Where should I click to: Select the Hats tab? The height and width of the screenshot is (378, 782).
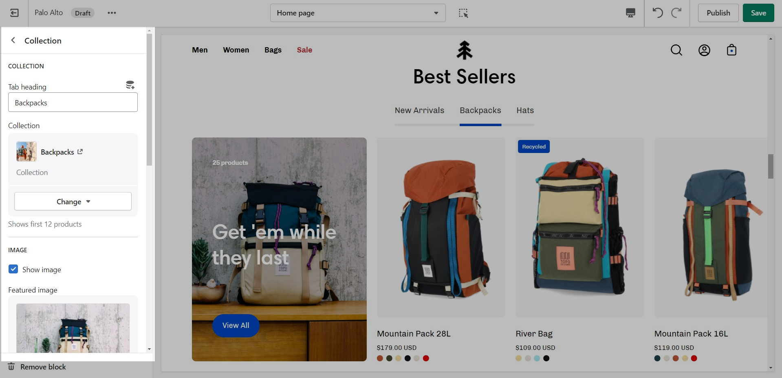525,110
